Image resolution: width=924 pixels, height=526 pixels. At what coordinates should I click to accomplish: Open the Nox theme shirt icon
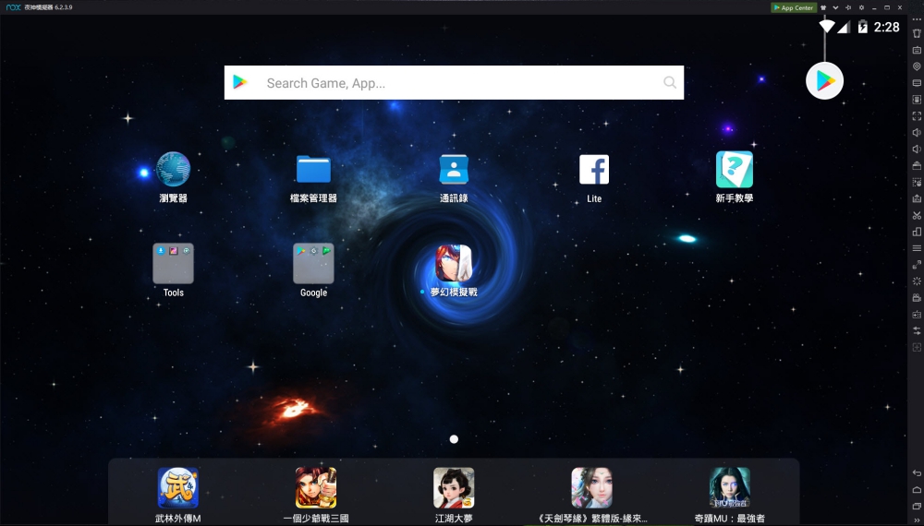pyautogui.click(x=823, y=7)
